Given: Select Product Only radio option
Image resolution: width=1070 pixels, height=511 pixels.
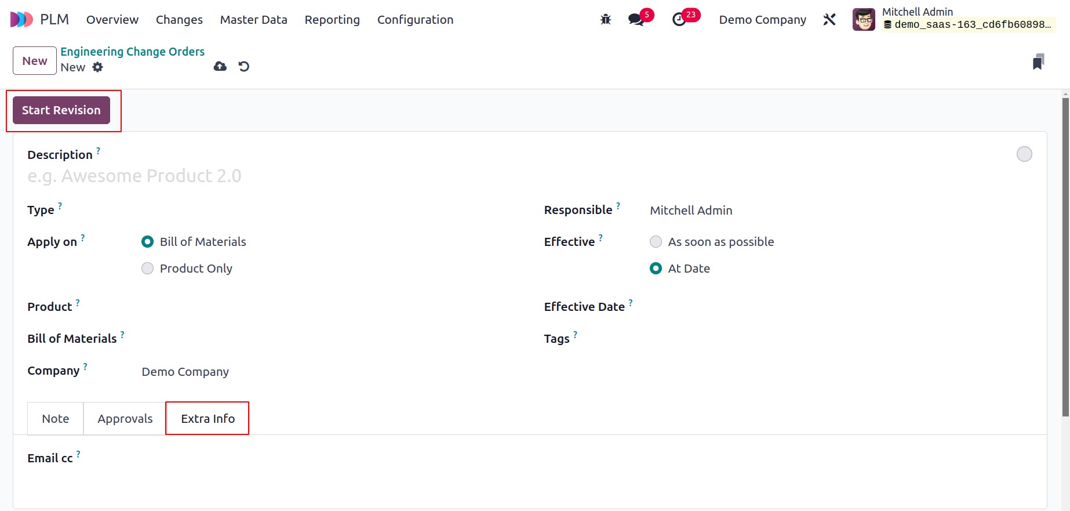Looking at the screenshot, I should click(x=148, y=269).
